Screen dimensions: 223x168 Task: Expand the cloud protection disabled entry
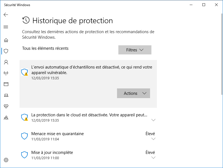153,120
